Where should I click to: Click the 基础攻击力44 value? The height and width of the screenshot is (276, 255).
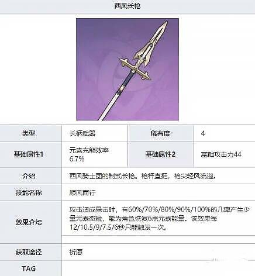(x=221, y=154)
